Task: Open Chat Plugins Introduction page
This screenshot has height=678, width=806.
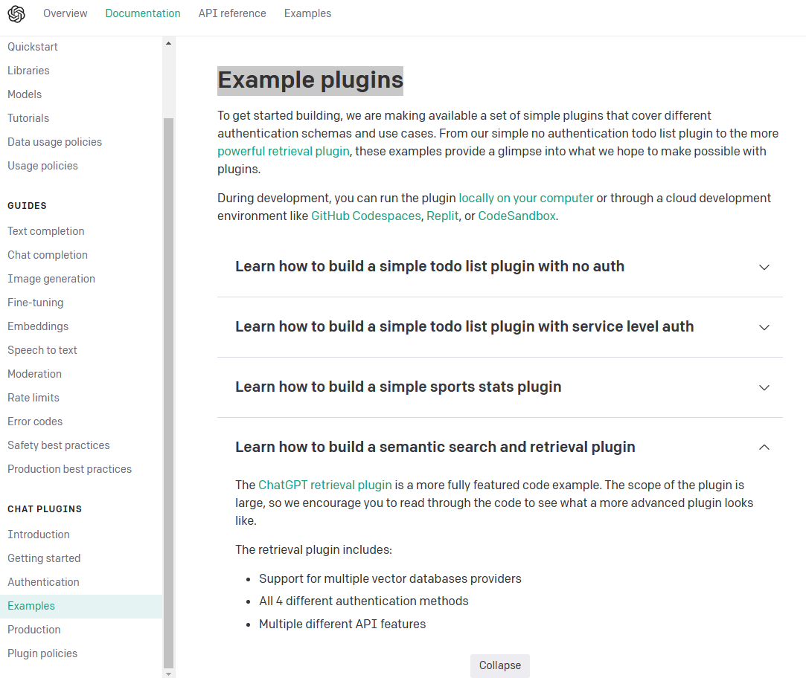Action: [x=39, y=535]
